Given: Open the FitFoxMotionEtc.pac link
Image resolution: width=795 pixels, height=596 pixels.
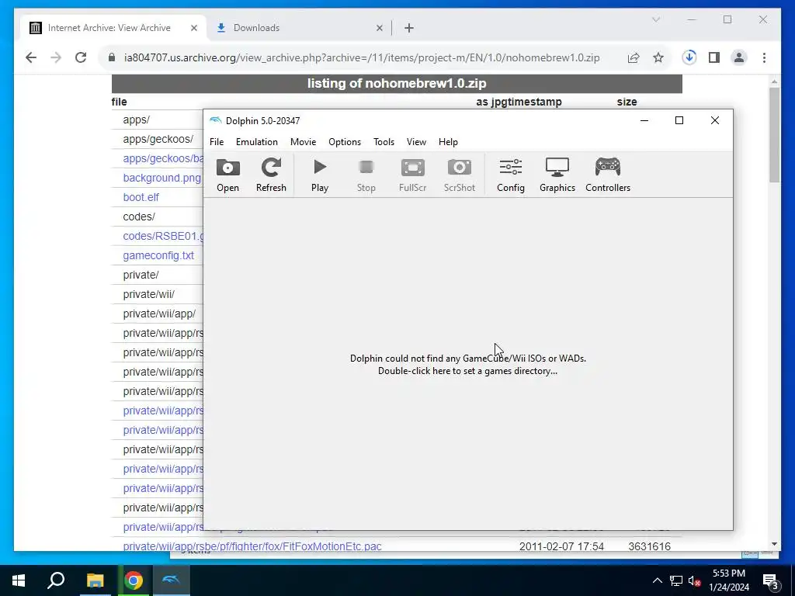Looking at the screenshot, I should click(x=252, y=546).
